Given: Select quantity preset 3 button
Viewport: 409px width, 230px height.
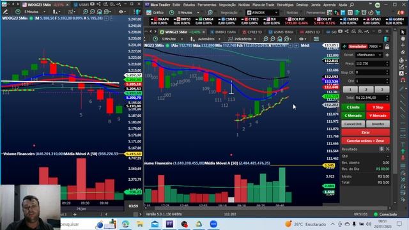Looking at the screenshot, I should point(382,89).
